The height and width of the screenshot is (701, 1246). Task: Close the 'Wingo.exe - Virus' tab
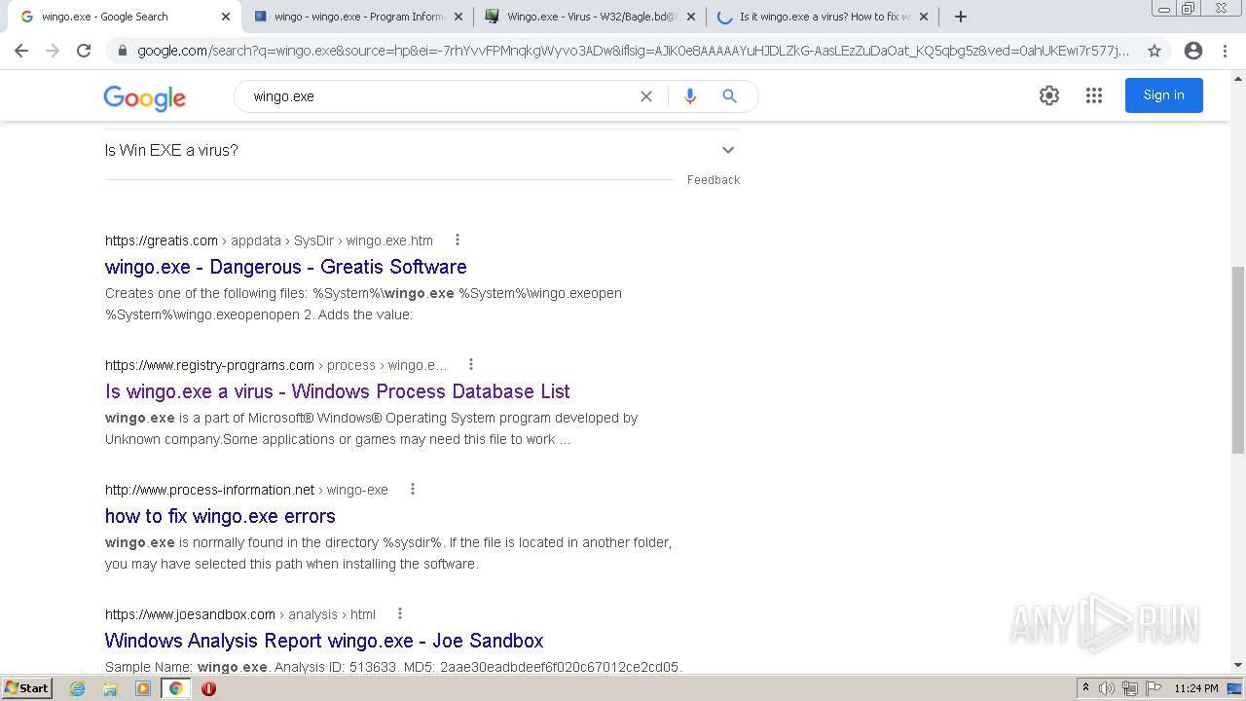point(691,17)
